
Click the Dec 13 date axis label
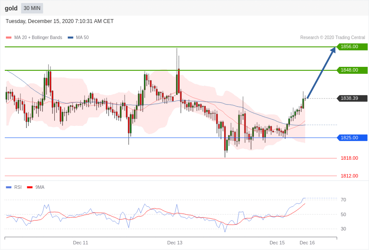point(175,243)
